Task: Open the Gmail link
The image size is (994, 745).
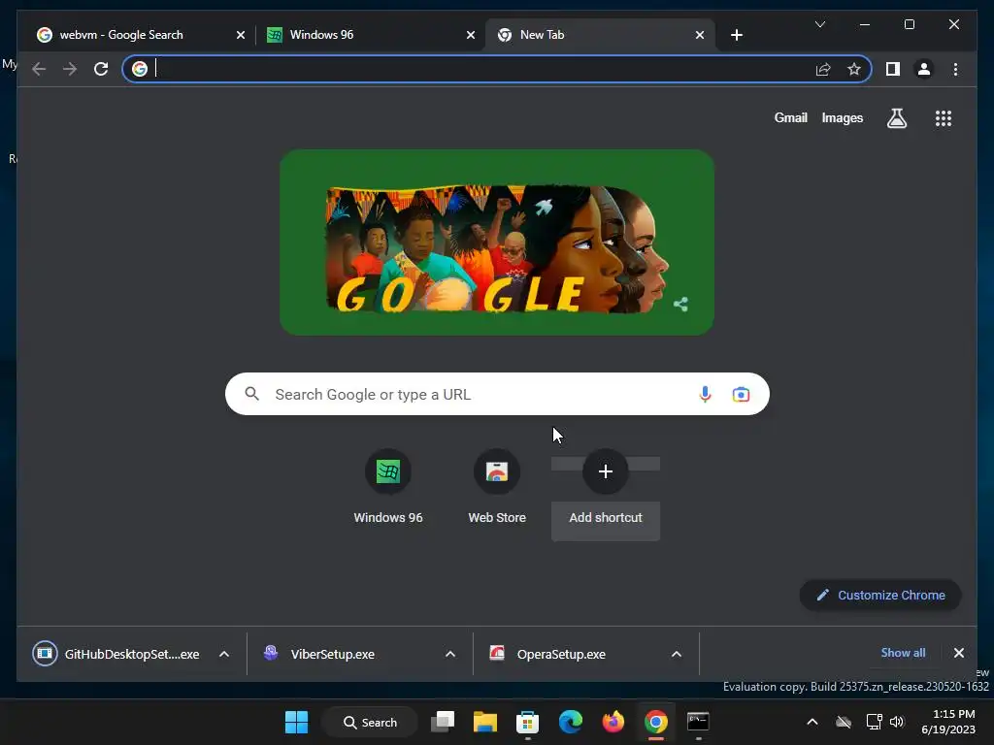Action: [790, 117]
